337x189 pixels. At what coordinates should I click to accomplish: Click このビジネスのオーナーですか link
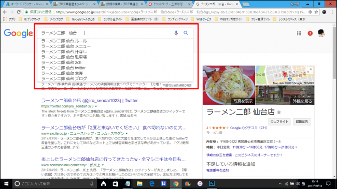pos(259,155)
